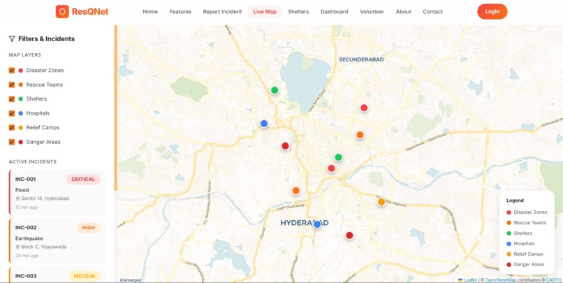Click the Flood incident title
Viewport: 563px width, 283px height.
[22, 190]
